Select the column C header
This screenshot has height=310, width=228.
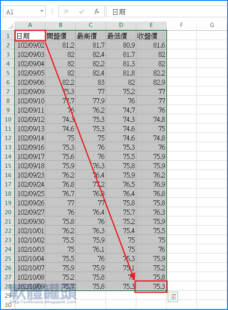coord(90,25)
